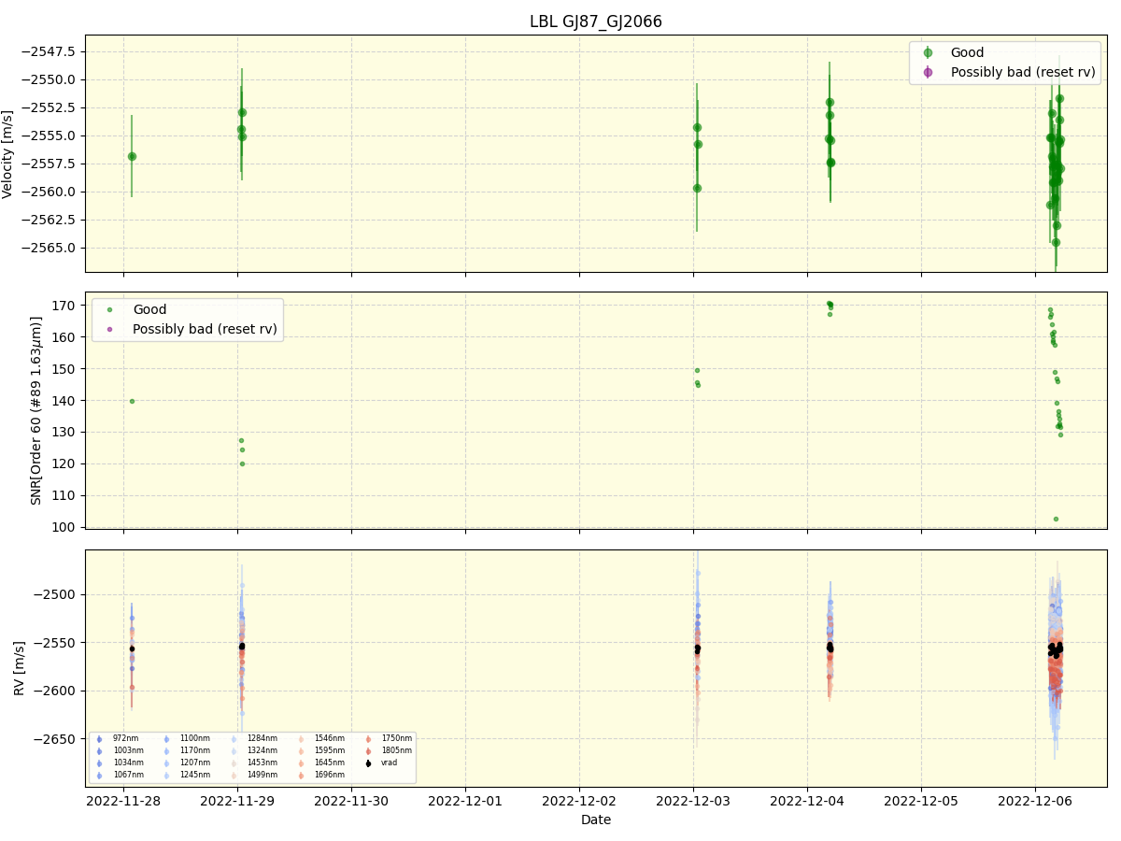Click the 2022-11-29 date tick label

click(x=237, y=801)
